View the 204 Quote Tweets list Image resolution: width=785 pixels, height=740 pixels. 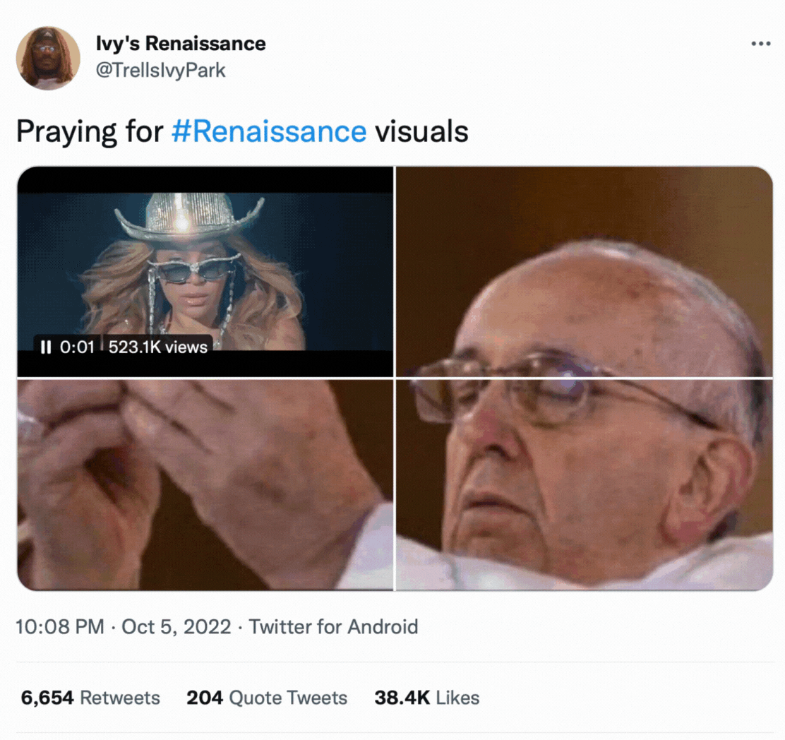click(x=267, y=698)
